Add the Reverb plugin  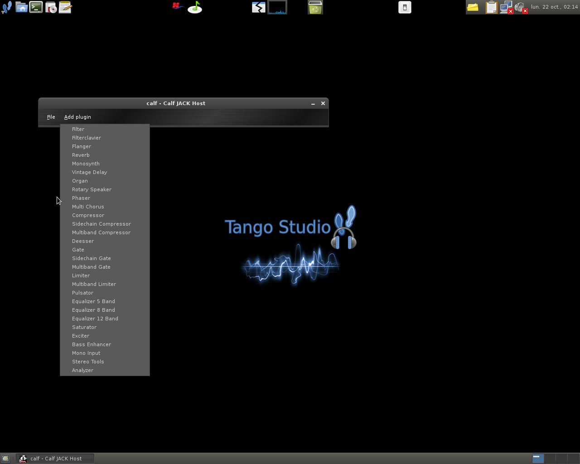[105, 155]
